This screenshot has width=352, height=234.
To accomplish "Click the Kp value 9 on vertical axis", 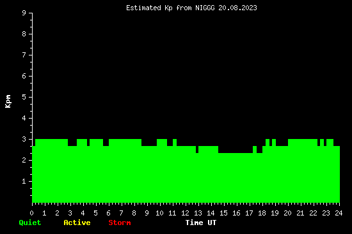I will [24, 13].
